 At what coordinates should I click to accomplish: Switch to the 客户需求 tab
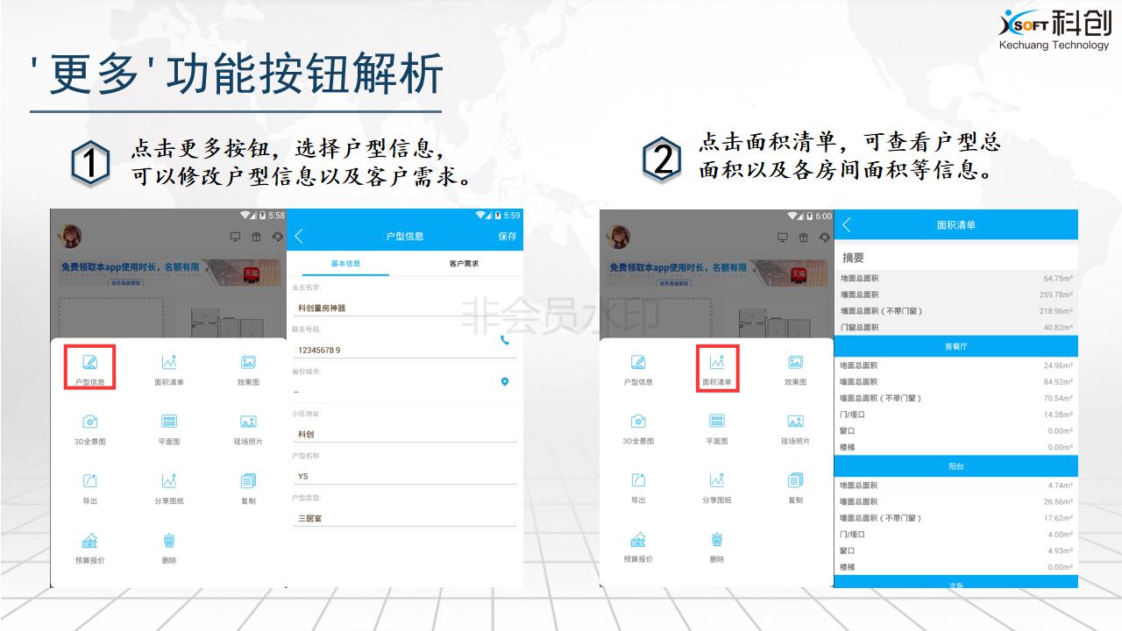[x=463, y=264]
